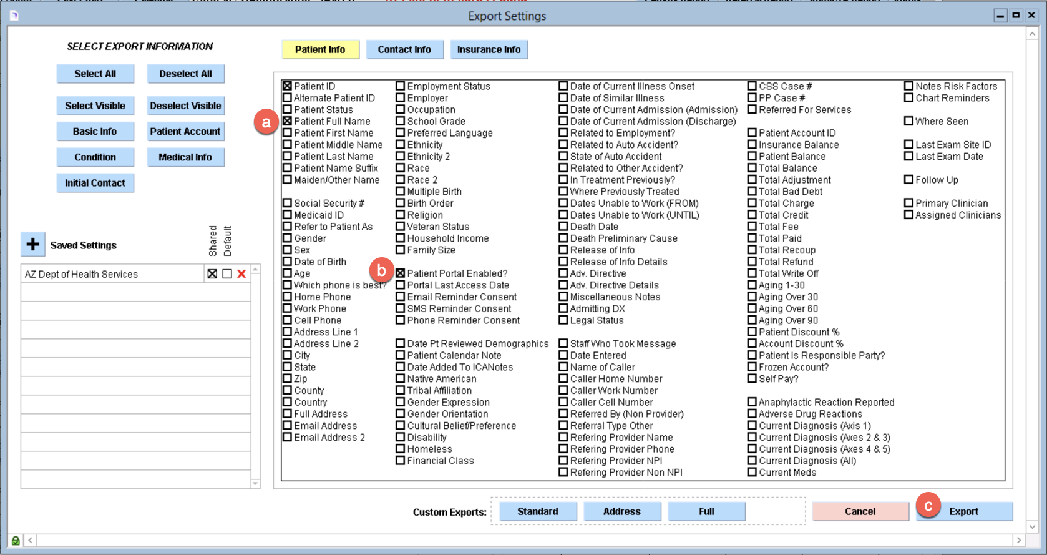Click the saved settings list scroll up arrow

click(256, 270)
